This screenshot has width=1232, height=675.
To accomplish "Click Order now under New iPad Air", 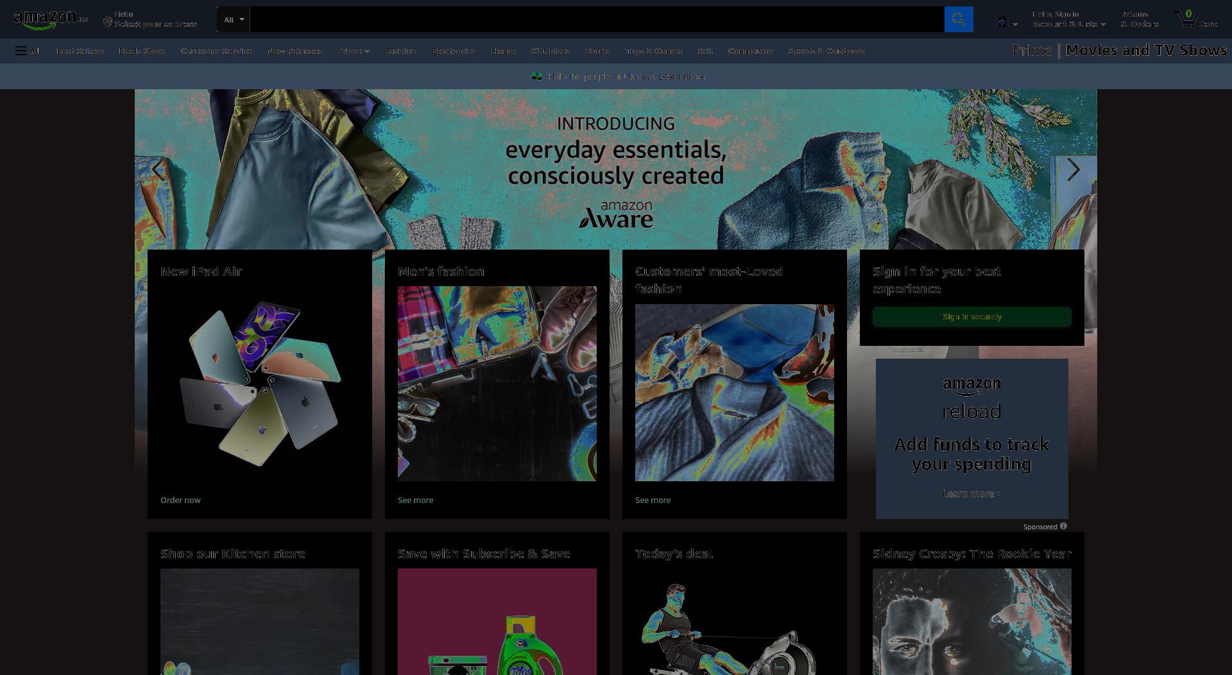I will (x=180, y=500).
